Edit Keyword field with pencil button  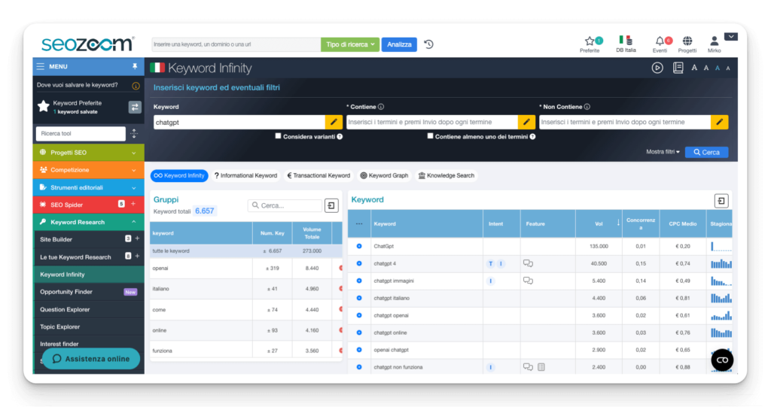click(334, 122)
